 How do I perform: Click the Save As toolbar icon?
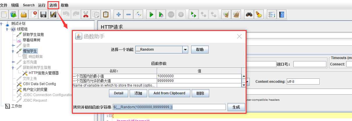53,14
